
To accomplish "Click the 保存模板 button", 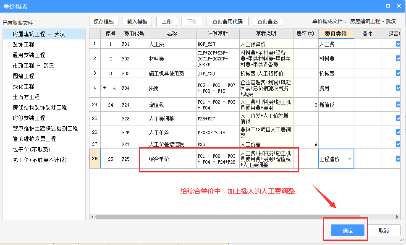I will 104,22.
